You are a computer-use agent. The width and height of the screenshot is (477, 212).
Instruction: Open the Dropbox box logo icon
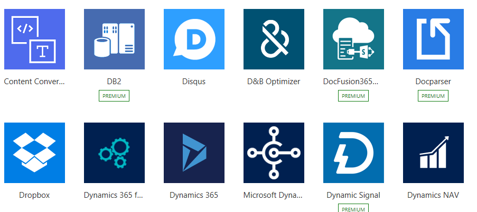35,153
